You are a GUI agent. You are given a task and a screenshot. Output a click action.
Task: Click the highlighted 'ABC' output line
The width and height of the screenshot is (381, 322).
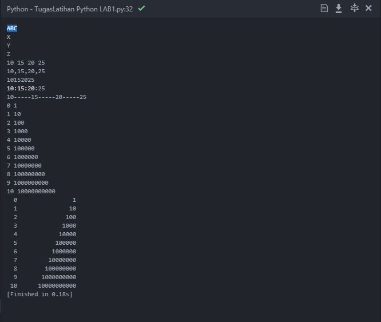[12, 29]
